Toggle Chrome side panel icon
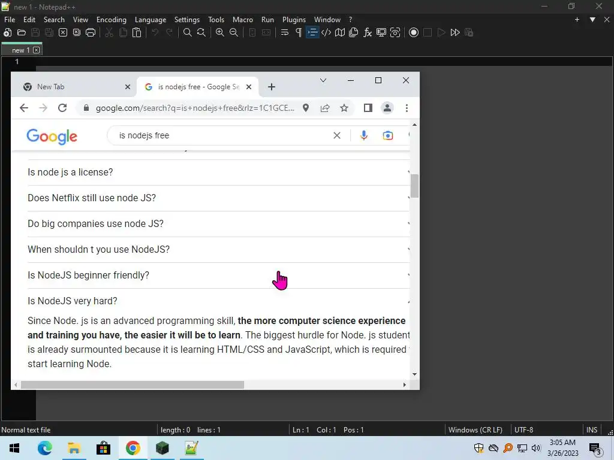This screenshot has width=614, height=460. (368, 108)
